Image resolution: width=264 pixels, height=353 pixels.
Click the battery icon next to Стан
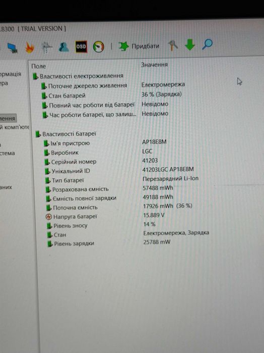coord(50,235)
